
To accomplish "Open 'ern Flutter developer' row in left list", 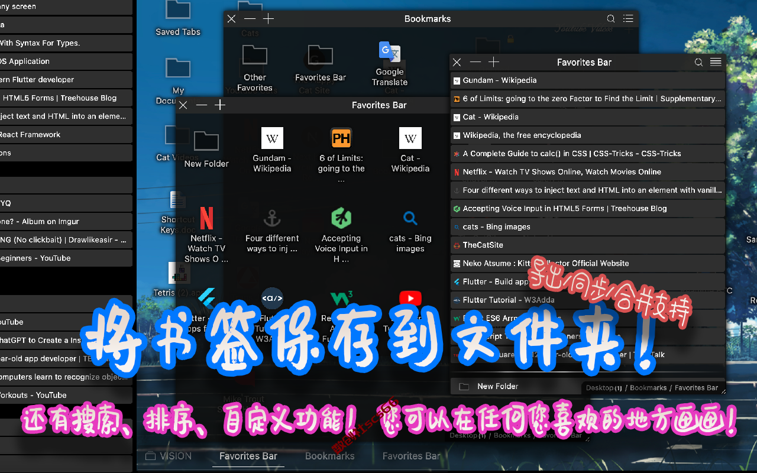I will tap(66, 80).
